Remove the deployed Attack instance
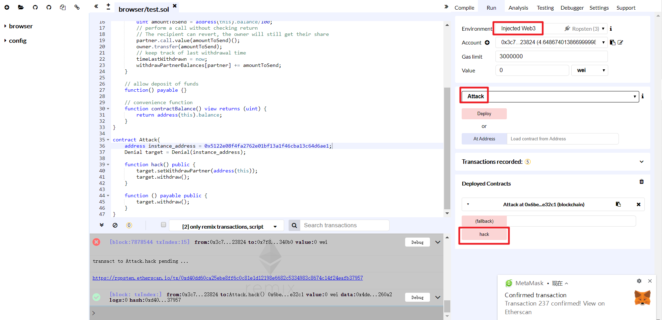 [639, 204]
